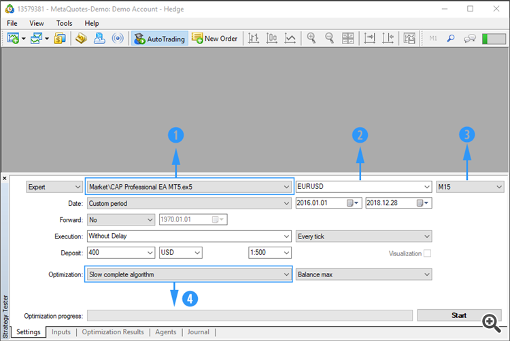Open the USD currency dropdown
The width and height of the screenshot is (510, 341).
tap(181, 252)
